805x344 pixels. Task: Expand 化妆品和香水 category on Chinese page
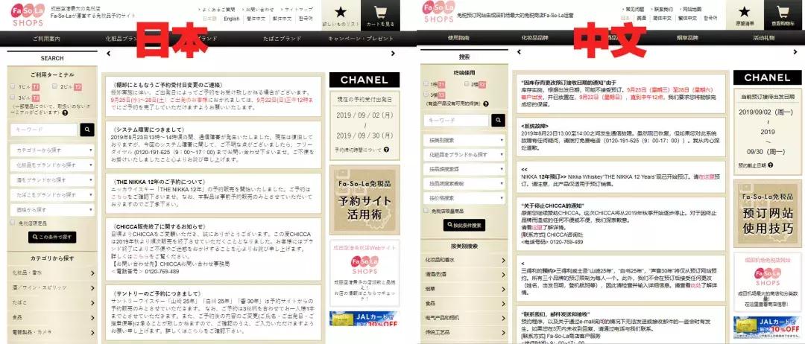coord(464,260)
